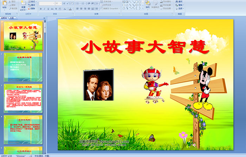Viewport: 246px width, 157px height.
Task: Expand the shapes gallery (more arrow)
Action: [143, 8]
